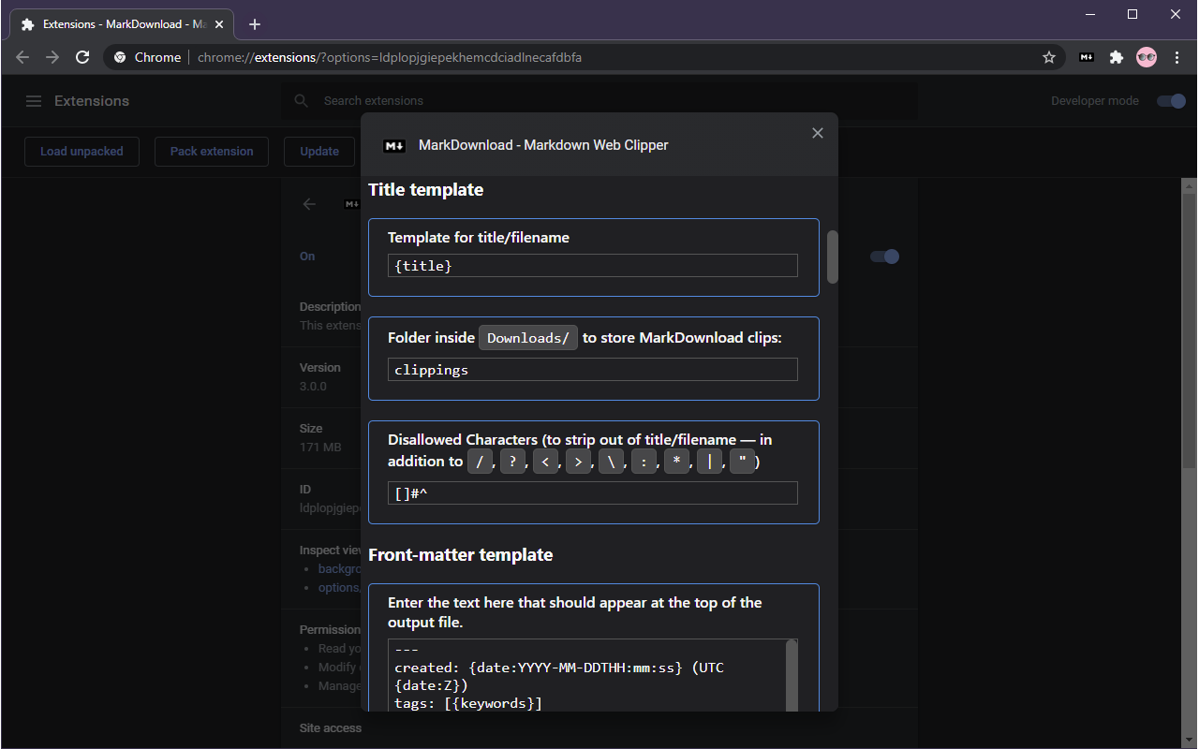Toggle Developer mode off
1199x749 pixels.
[1170, 100]
